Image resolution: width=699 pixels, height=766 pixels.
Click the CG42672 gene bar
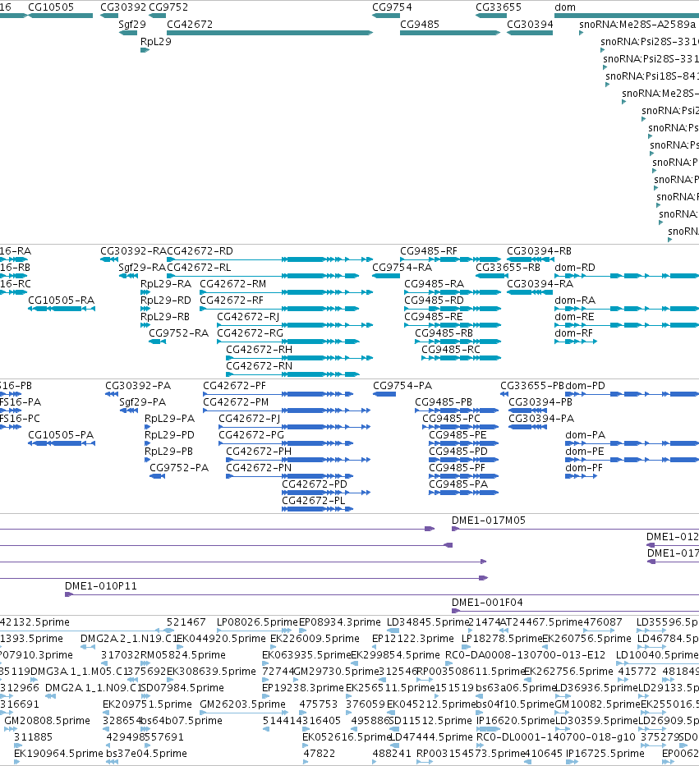269,33
